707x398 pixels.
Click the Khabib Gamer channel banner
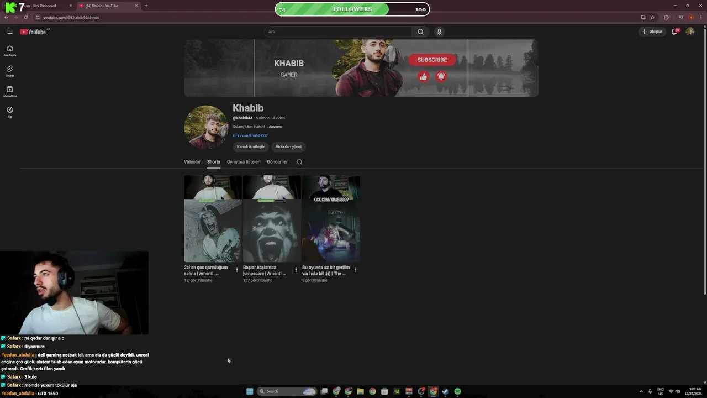[x=361, y=68]
